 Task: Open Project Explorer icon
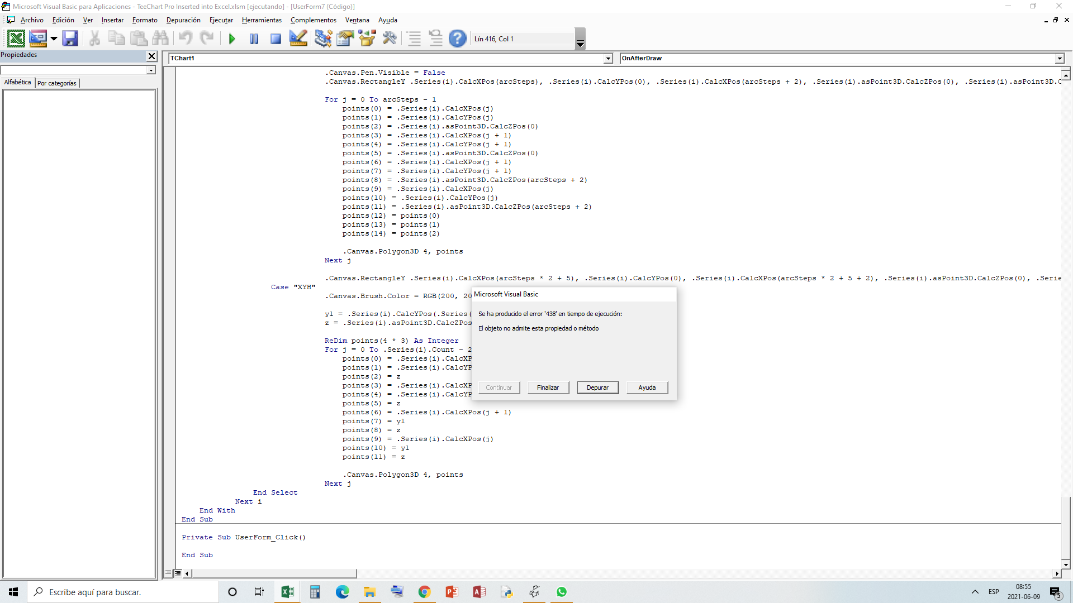(x=323, y=39)
